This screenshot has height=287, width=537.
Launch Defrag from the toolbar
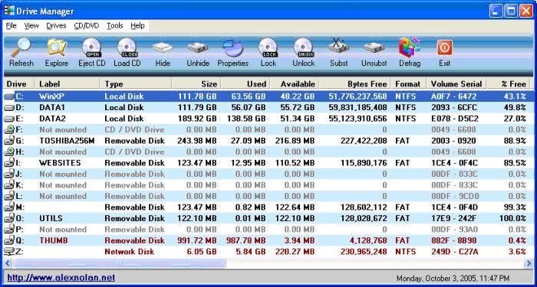410,47
